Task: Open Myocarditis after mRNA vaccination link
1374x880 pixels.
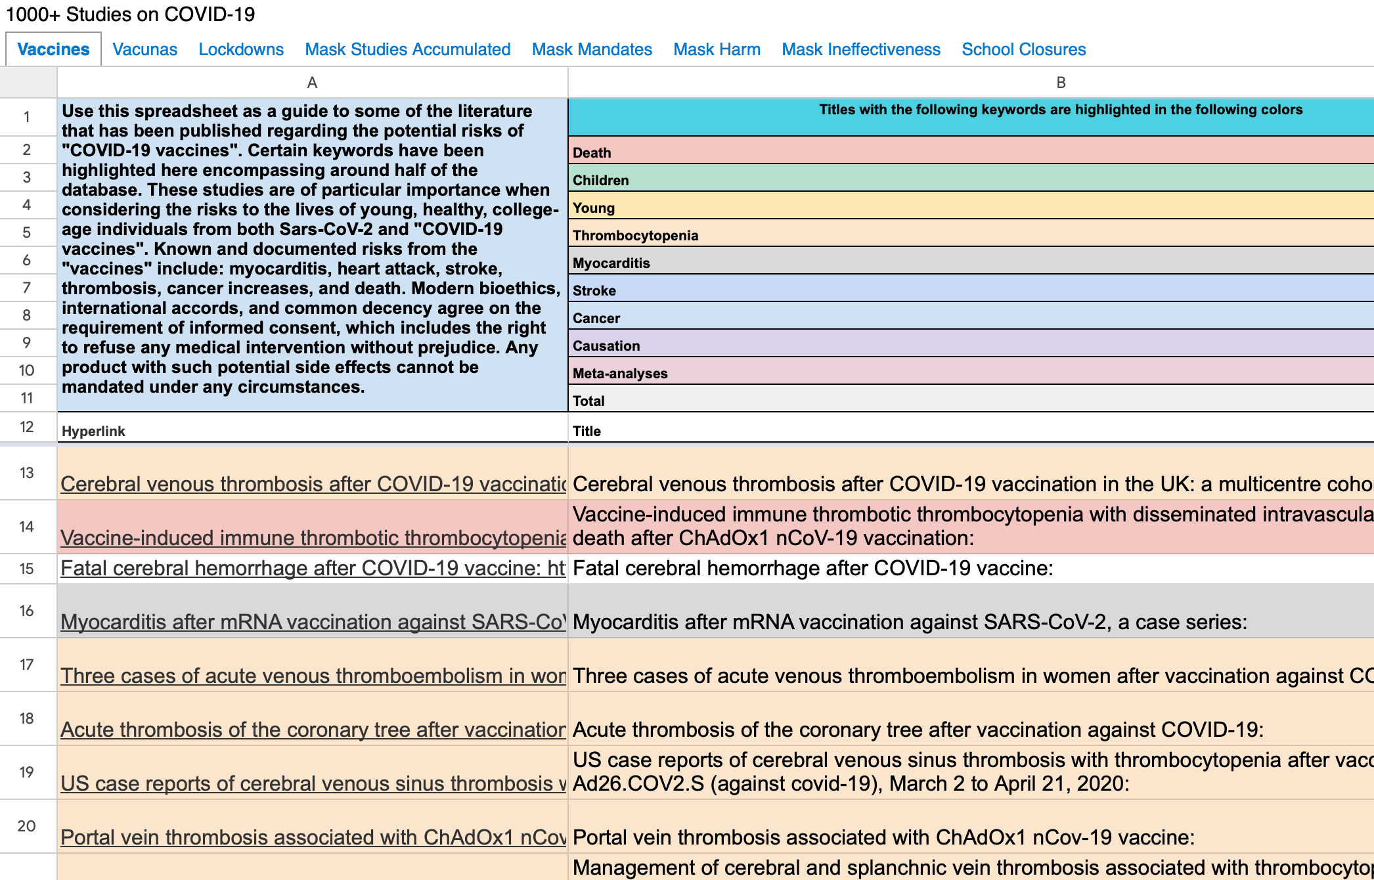Action: pyautogui.click(x=313, y=622)
